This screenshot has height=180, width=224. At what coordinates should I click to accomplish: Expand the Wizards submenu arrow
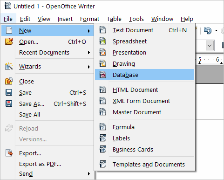[89, 67]
